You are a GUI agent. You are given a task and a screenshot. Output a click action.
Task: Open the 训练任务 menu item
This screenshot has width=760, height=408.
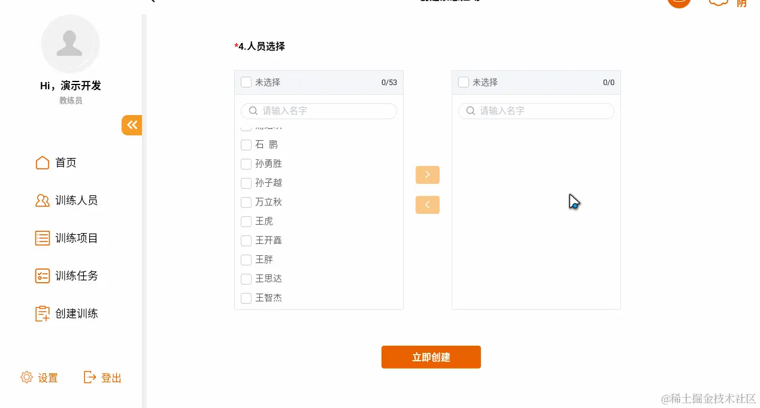[x=77, y=276]
